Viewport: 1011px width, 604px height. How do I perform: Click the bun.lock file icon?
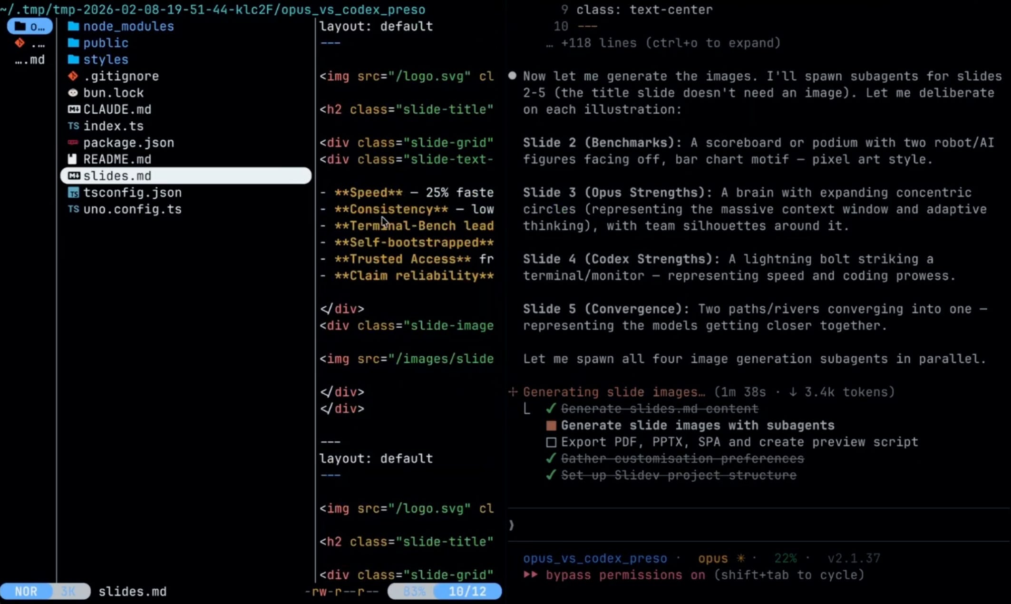click(73, 93)
